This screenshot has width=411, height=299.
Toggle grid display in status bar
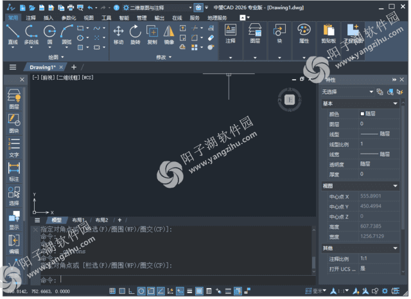point(122,291)
